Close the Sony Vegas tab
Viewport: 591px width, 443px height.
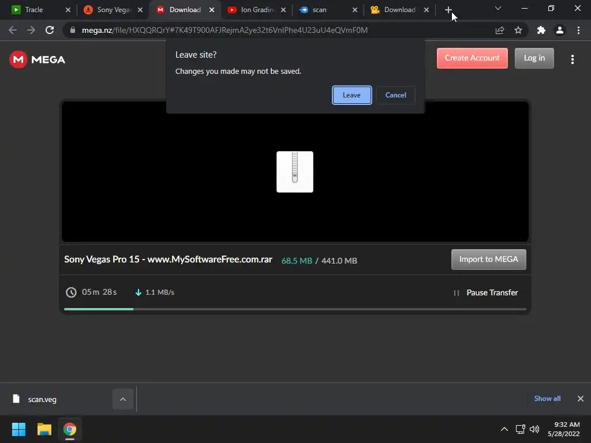point(140,10)
